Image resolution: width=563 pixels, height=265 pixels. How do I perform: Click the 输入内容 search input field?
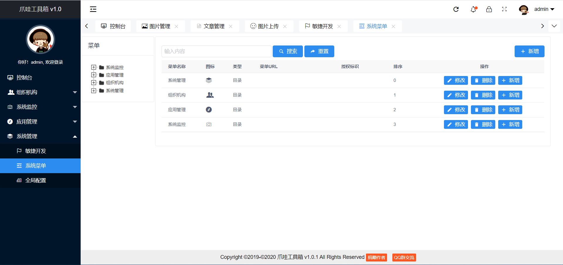point(216,51)
